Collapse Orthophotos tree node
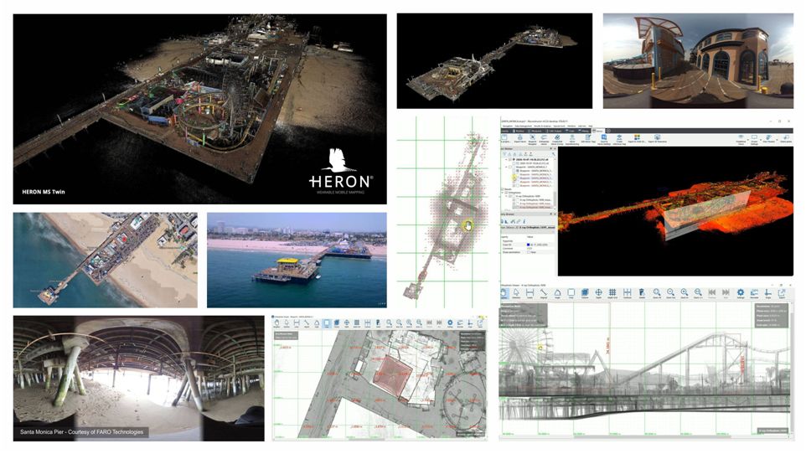Screen dimensions: 806x454 (502, 193)
